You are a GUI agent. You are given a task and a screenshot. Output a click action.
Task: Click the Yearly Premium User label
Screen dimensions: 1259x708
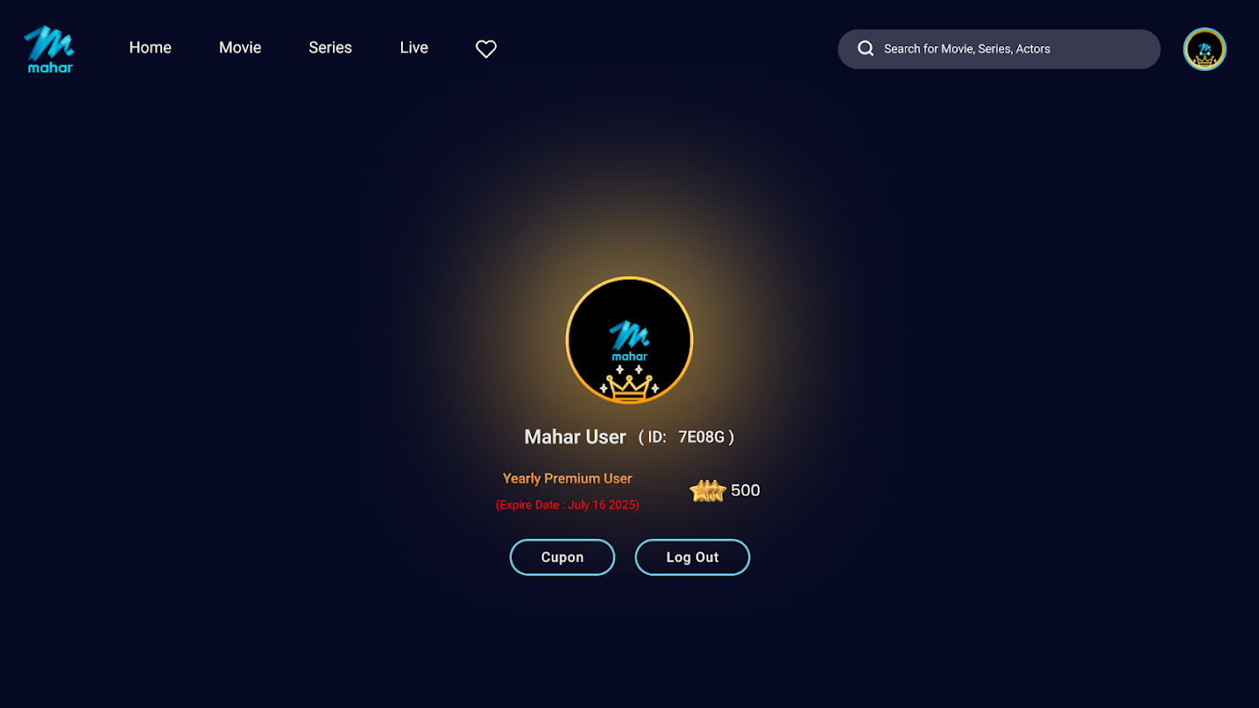(x=568, y=479)
